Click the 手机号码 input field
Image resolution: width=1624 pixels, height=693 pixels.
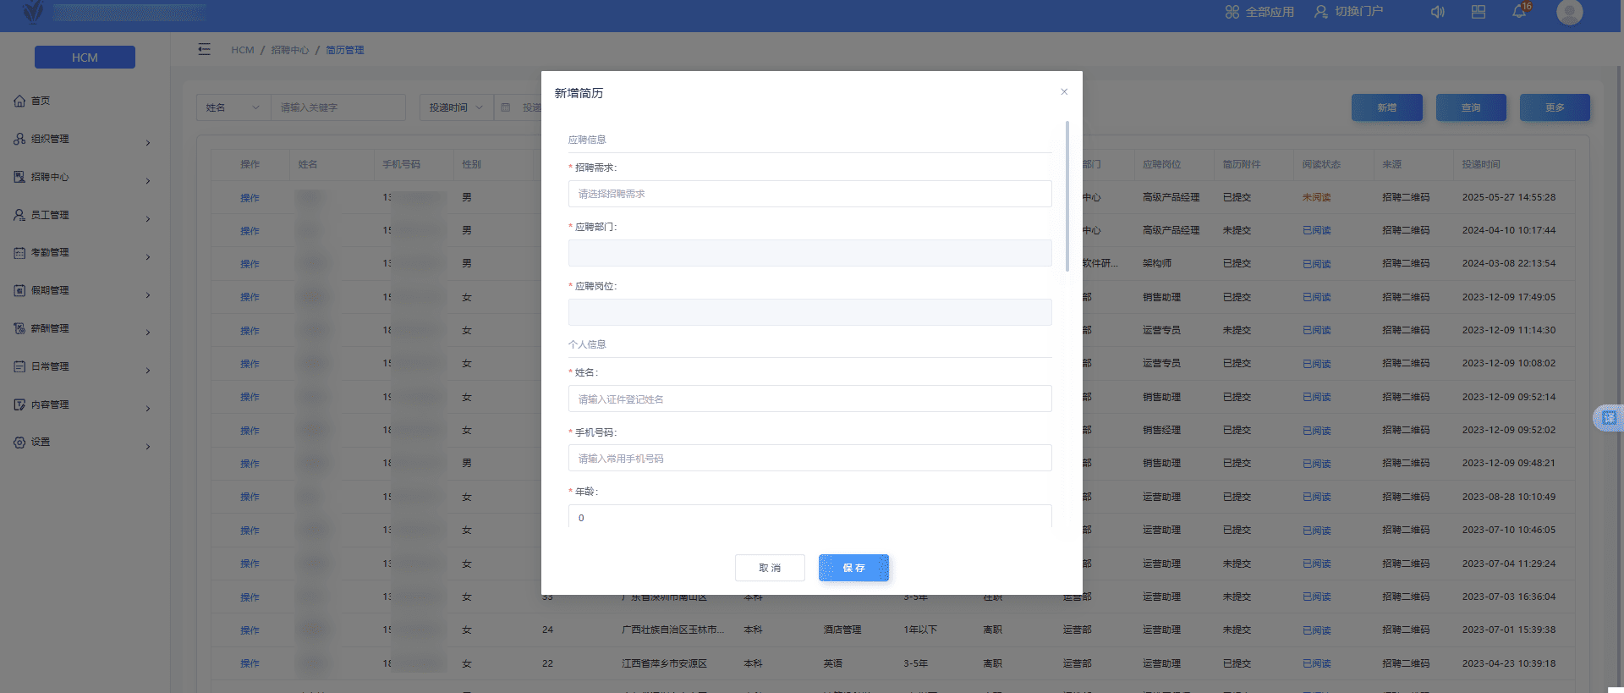[x=809, y=459]
